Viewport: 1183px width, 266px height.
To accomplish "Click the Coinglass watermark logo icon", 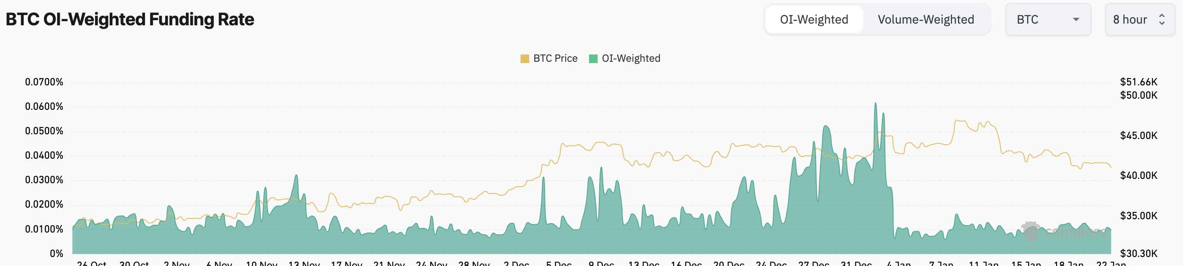I will point(1031,231).
